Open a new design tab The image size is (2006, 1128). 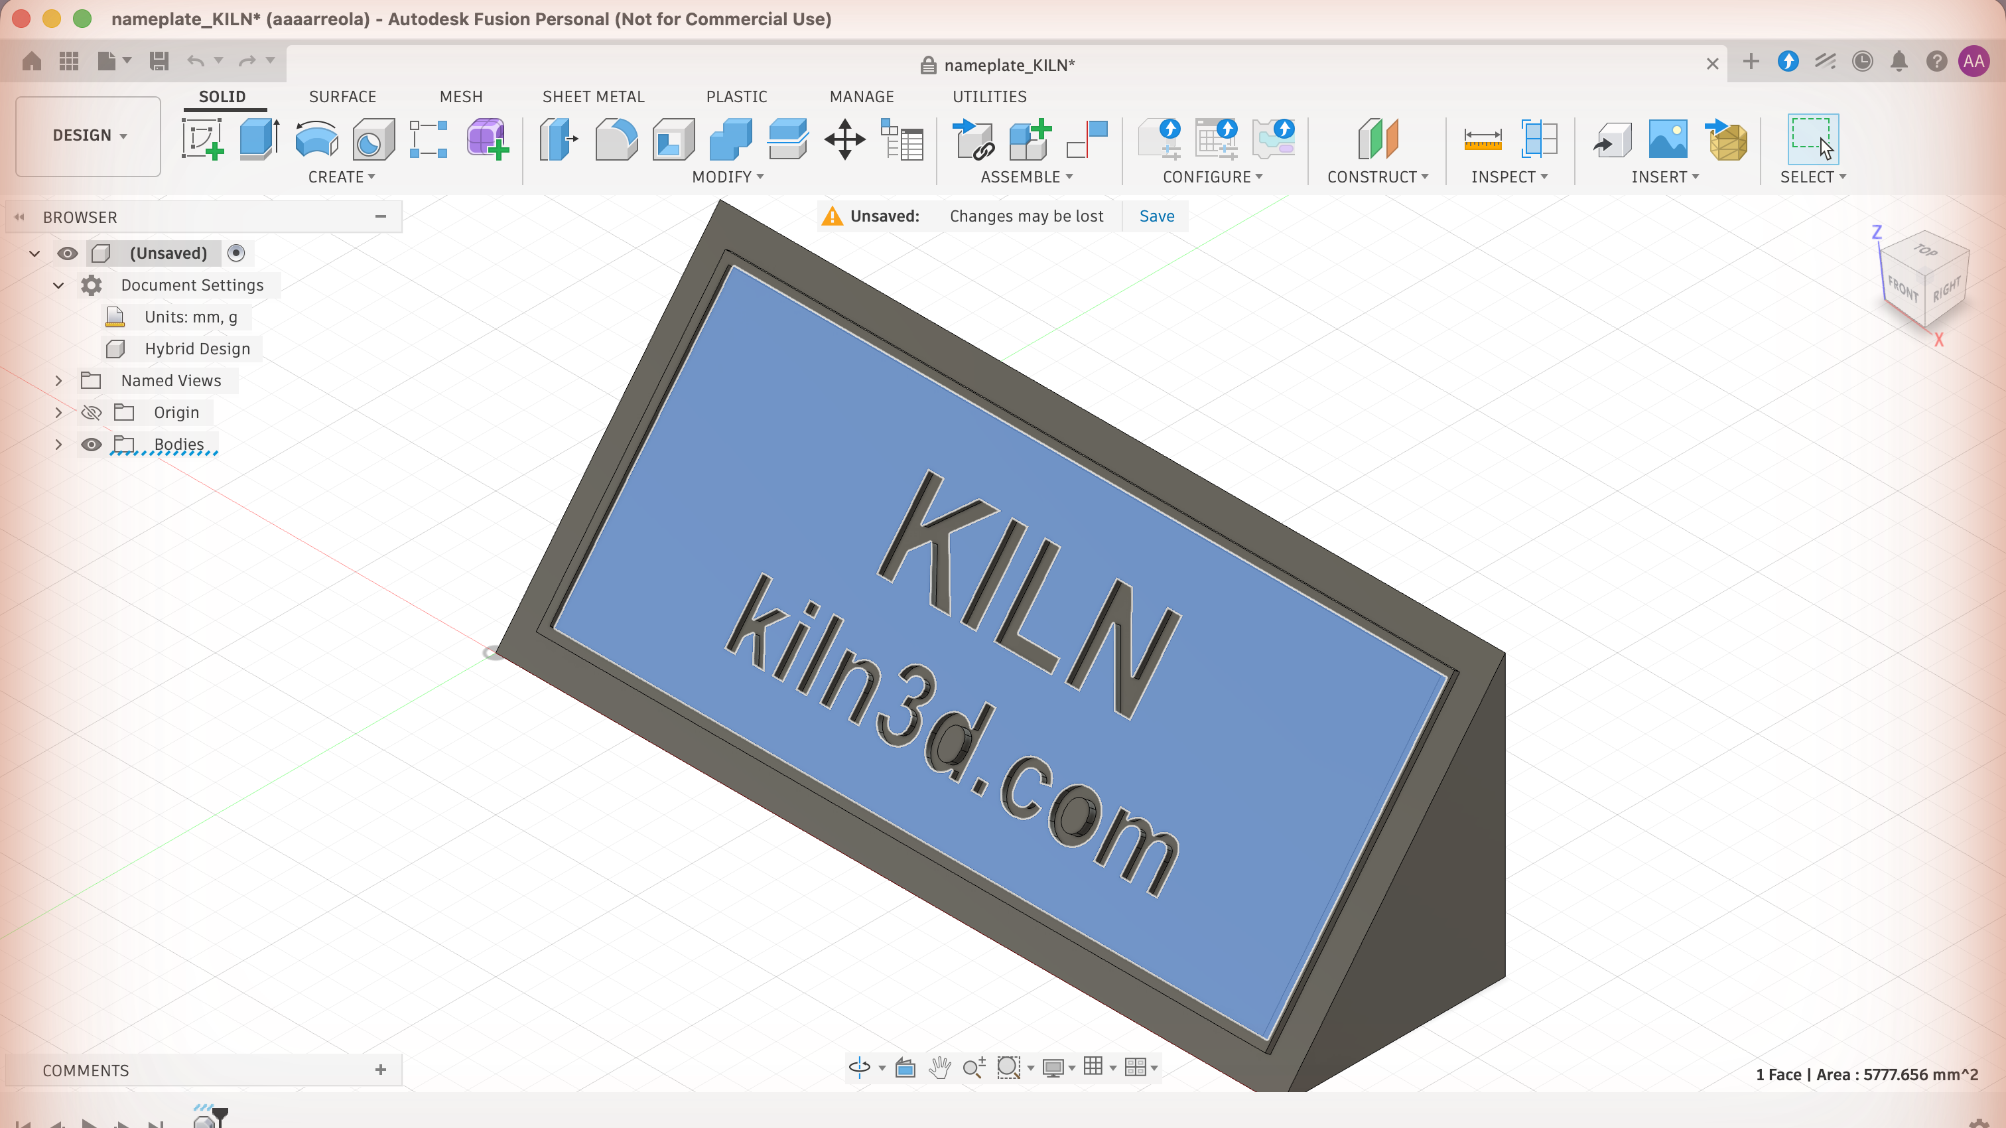1751,61
